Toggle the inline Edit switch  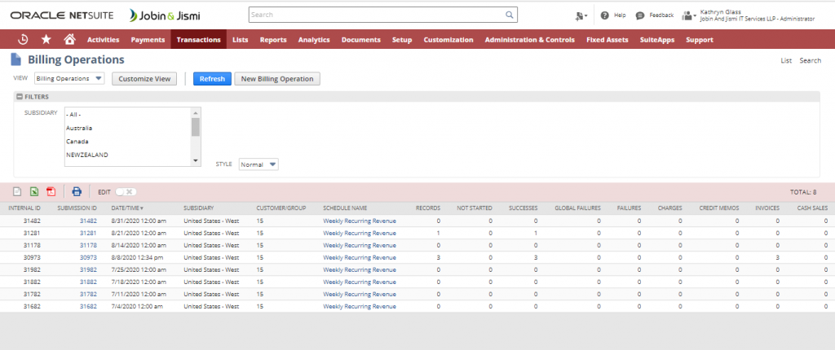126,191
